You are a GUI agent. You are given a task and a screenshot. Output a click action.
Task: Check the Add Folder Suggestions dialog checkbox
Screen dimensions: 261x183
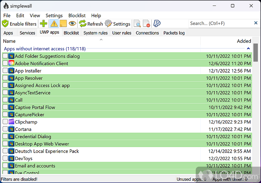click(5, 56)
